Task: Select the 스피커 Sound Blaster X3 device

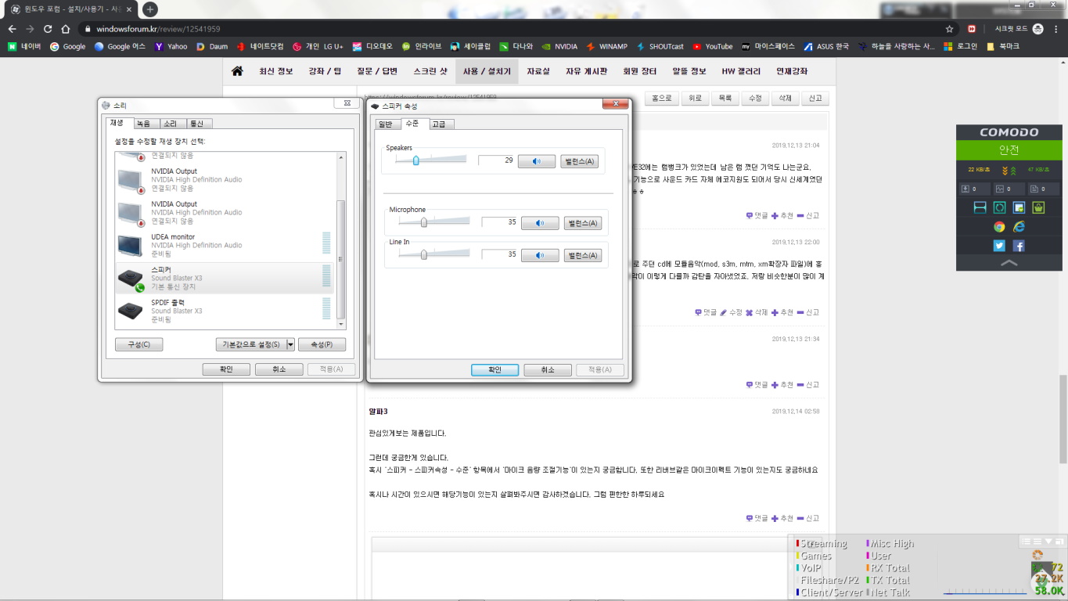Action: (x=224, y=278)
